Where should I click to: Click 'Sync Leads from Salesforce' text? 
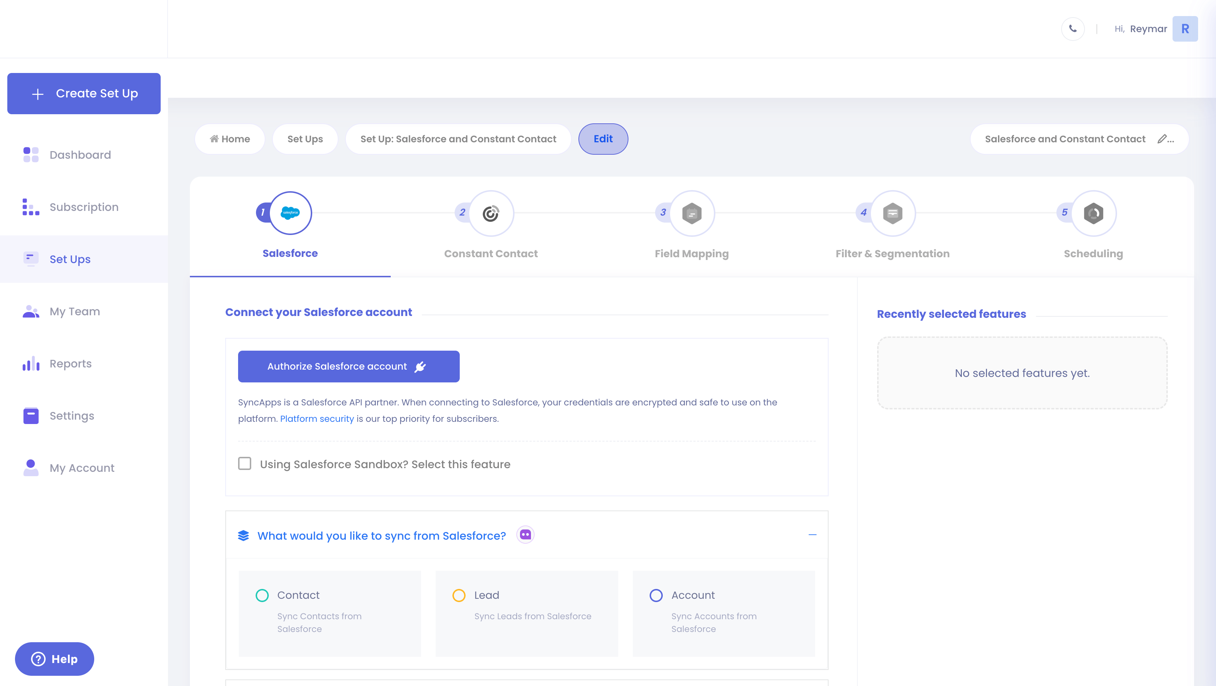click(x=532, y=616)
